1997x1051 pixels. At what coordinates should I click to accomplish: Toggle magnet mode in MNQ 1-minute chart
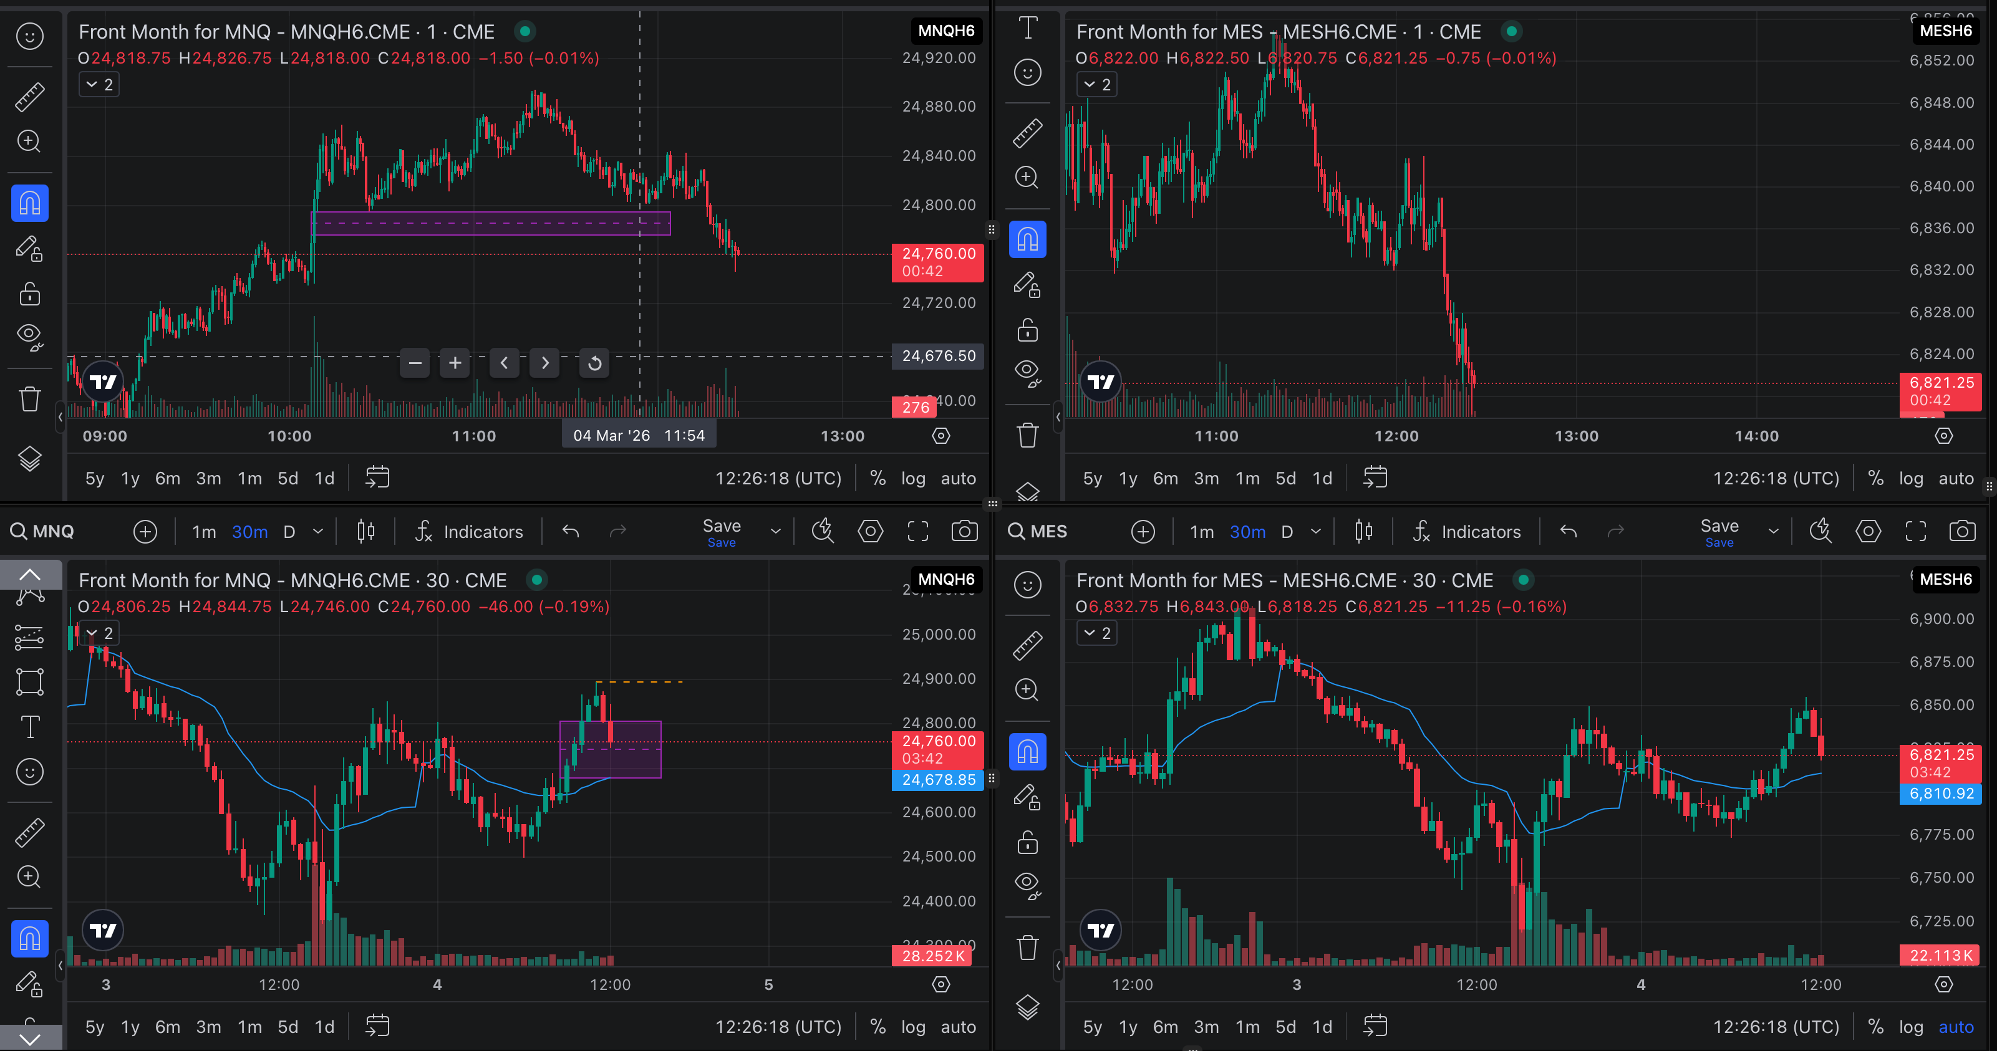tap(29, 203)
